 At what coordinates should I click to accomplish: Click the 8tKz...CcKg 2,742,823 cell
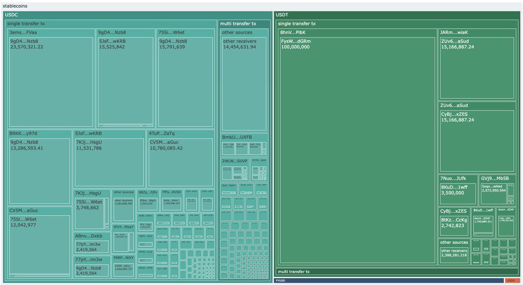(x=455, y=226)
